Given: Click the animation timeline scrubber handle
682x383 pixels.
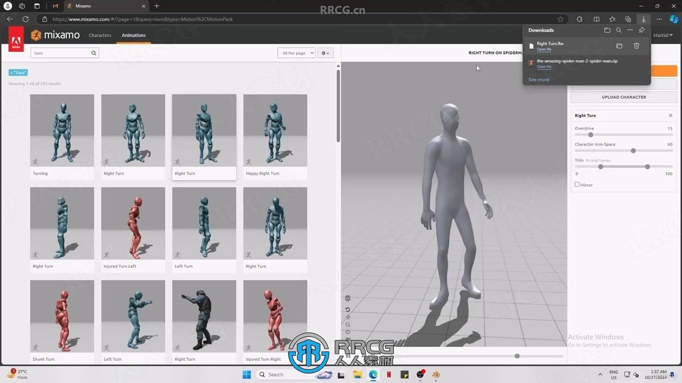Looking at the screenshot, I should [517, 356].
